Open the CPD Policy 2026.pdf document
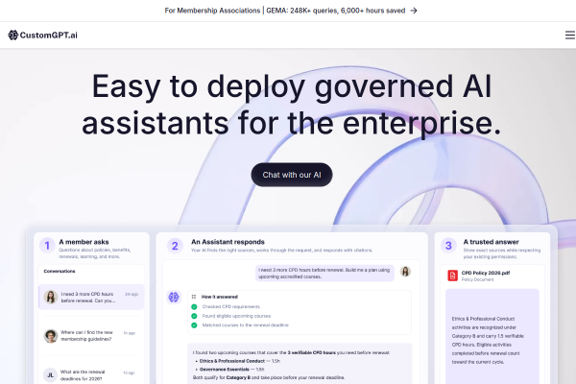This screenshot has height=384, width=576. click(x=485, y=273)
